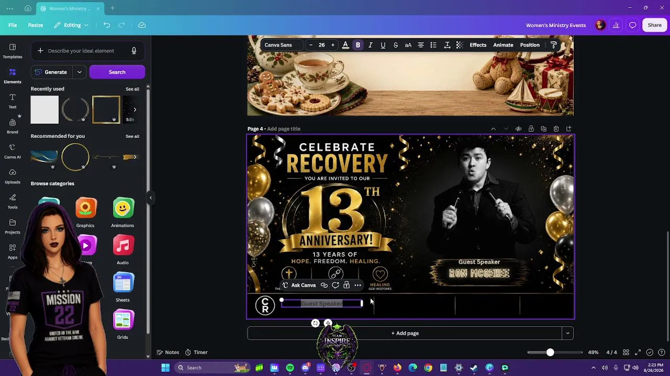Lock the selected text with the floating padlock
The image size is (670, 376).
pyautogui.click(x=347, y=285)
